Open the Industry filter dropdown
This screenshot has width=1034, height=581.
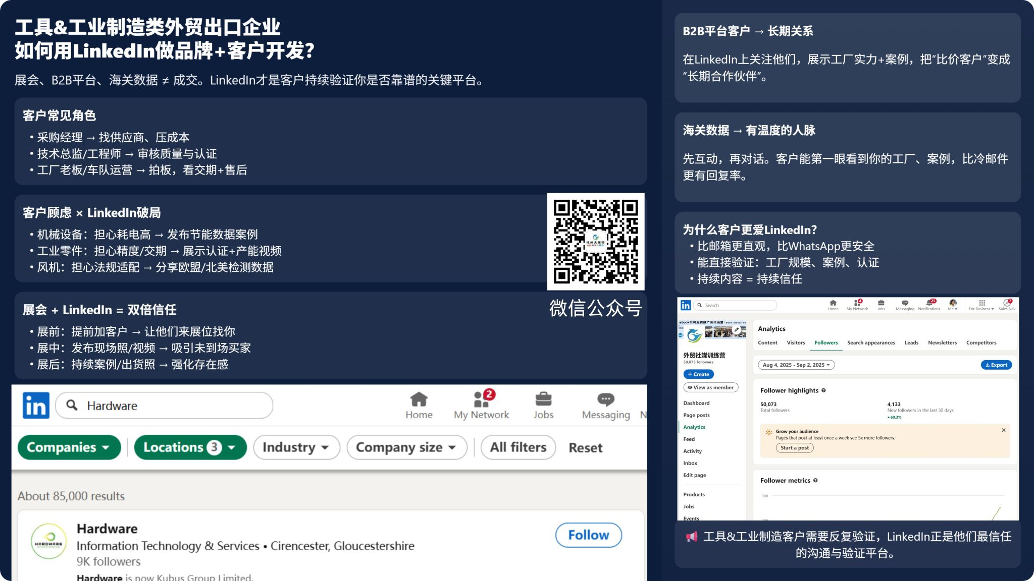click(296, 447)
